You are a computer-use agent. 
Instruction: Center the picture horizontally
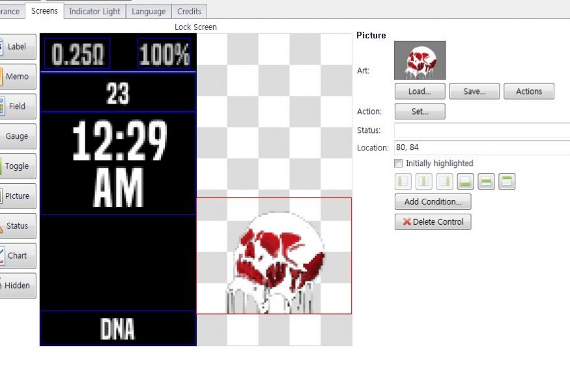(424, 181)
